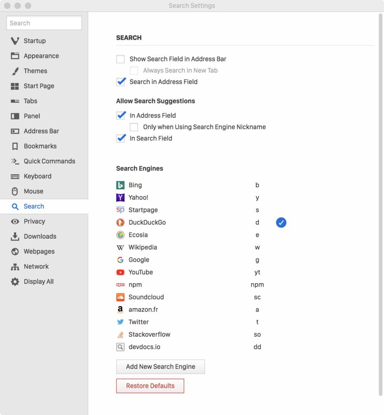Click the YouTube search engine icon

click(x=120, y=272)
